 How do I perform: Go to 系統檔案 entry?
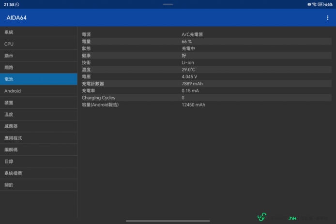(39, 173)
